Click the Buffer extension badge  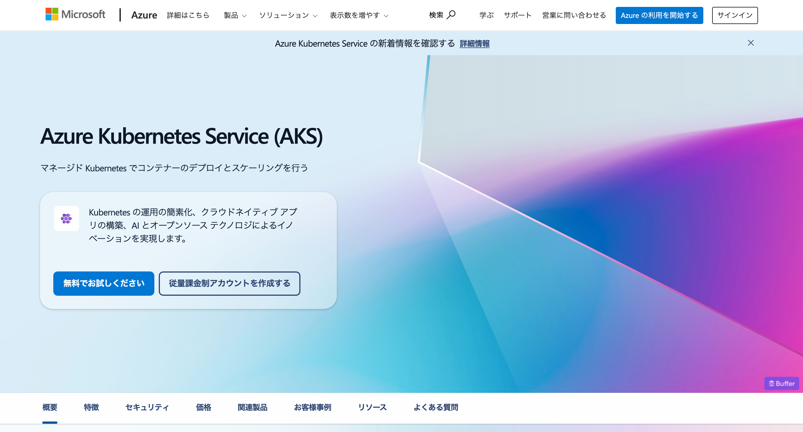[781, 383]
